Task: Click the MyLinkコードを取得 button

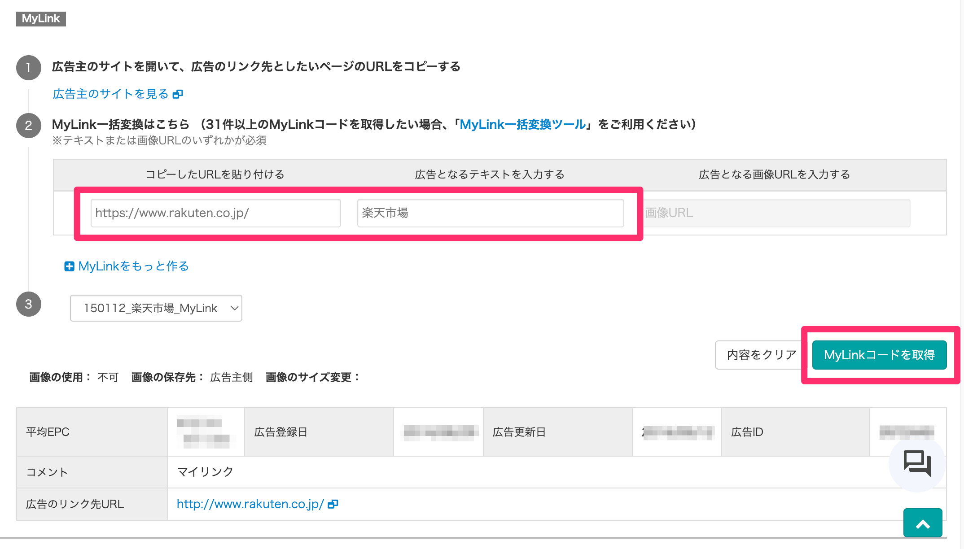Action: 879,355
